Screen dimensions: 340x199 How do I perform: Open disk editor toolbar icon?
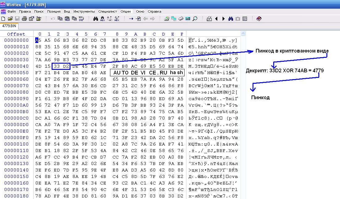[x=167, y=19]
